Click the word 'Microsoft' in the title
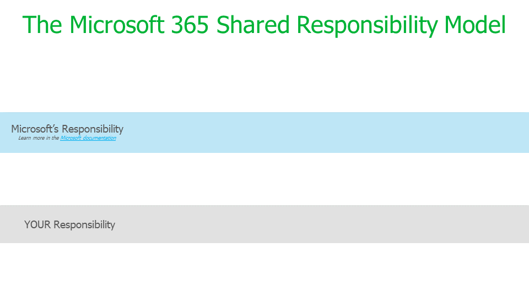Screen dimensions: 529x297 [x=117, y=25]
